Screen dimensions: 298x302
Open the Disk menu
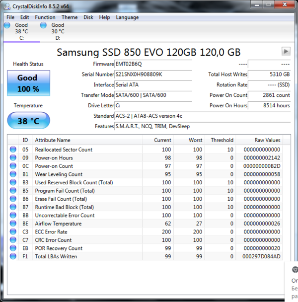[x=88, y=17]
